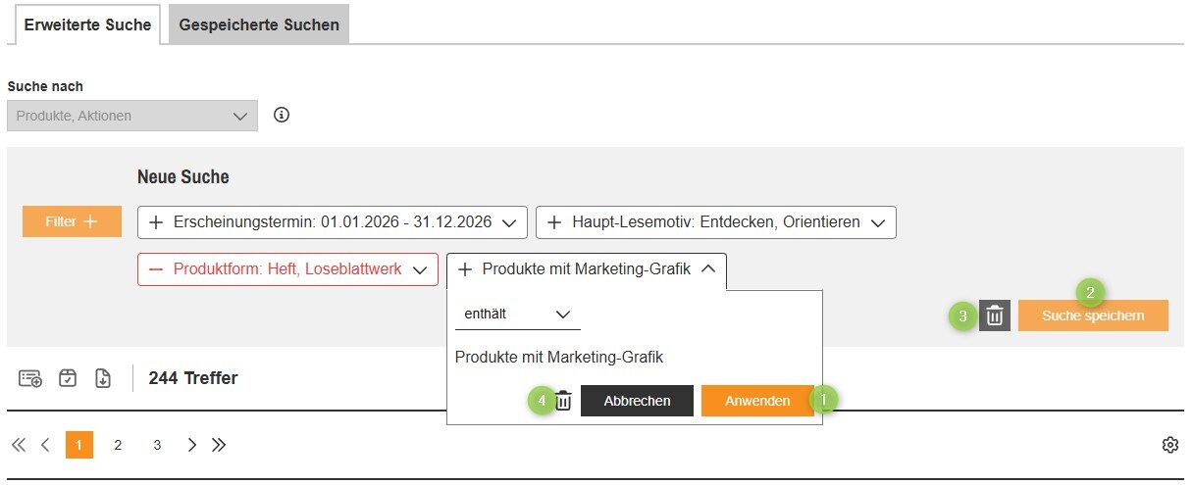Image resolution: width=1193 pixels, height=485 pixels.
Task: Remove the Marketing-Grafik filter via trash icon
Action: pos(563,401)
